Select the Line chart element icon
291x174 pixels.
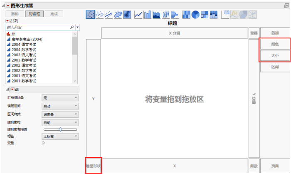138,15
